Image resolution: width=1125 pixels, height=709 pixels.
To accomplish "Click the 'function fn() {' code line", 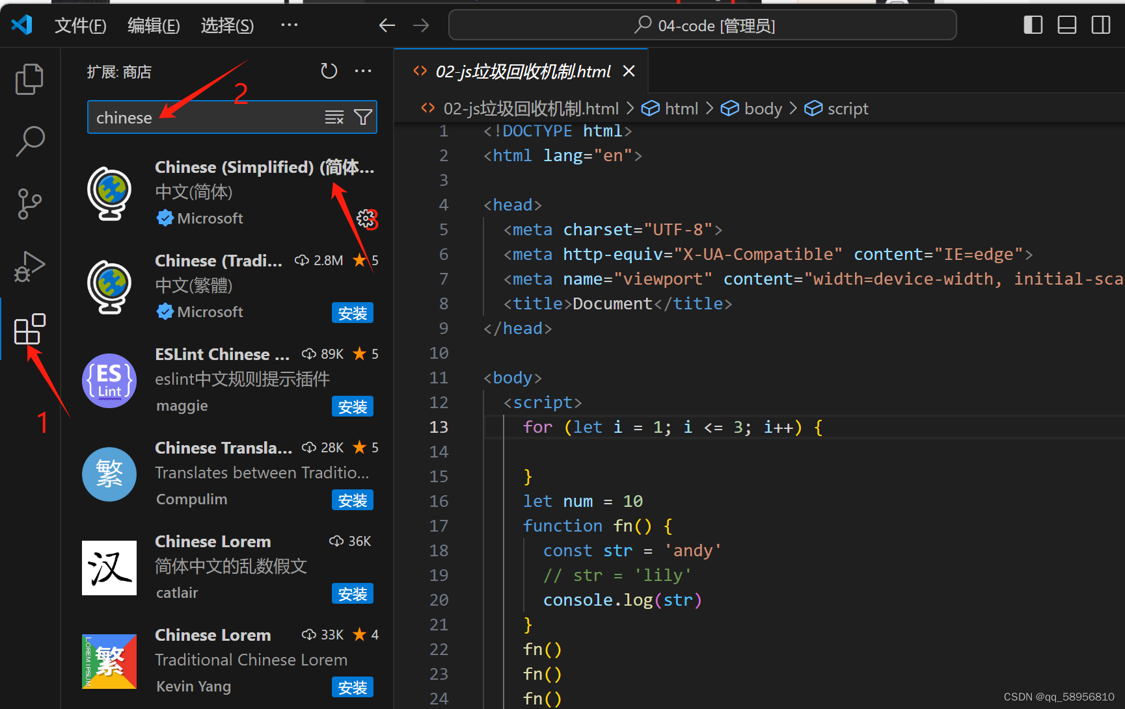I will 598,526.
